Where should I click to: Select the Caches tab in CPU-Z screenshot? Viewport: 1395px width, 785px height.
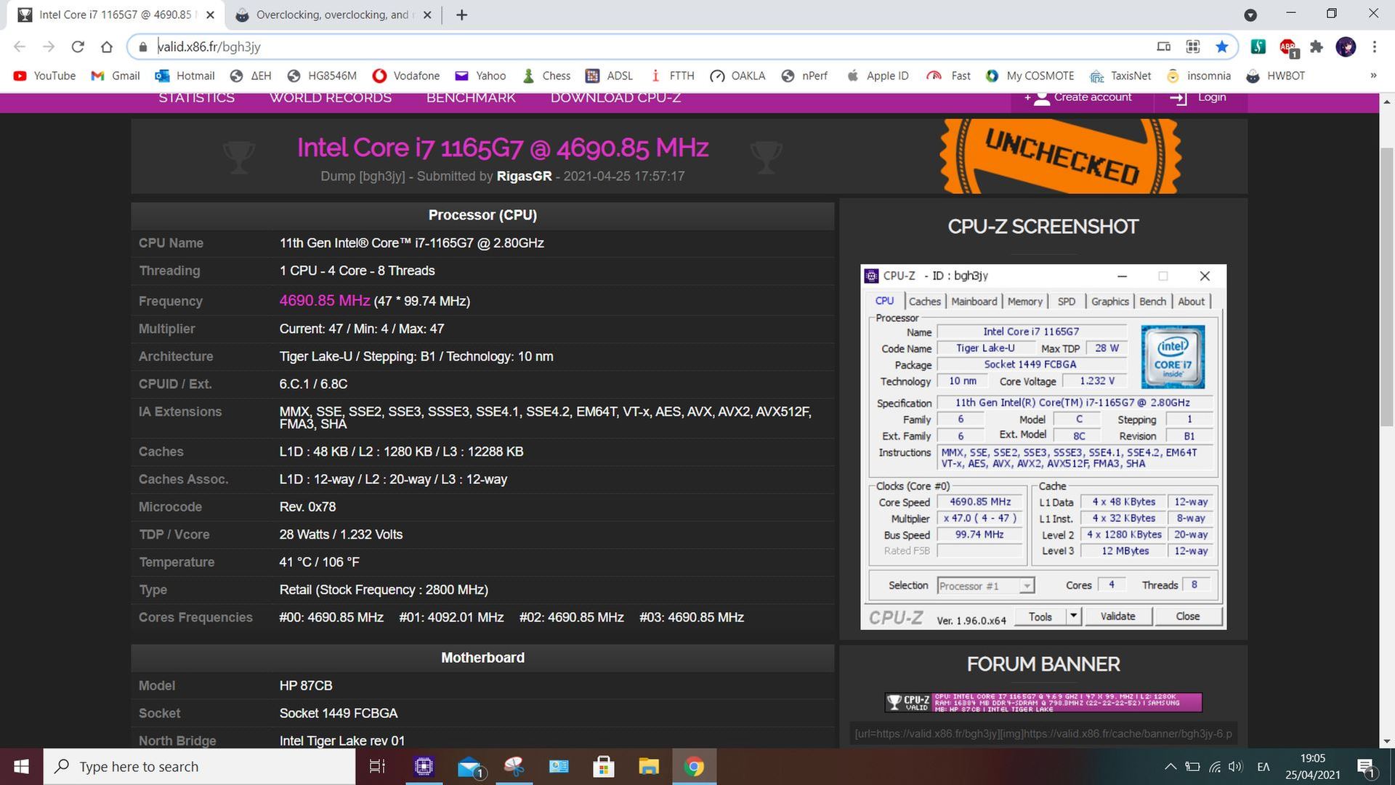coord(924,302)
